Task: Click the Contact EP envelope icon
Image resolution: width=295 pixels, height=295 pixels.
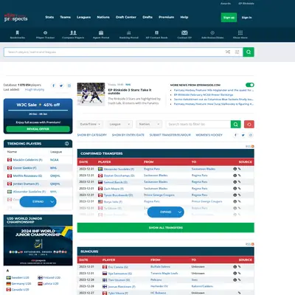Action: pyautogui.click(x=184, y=32)
